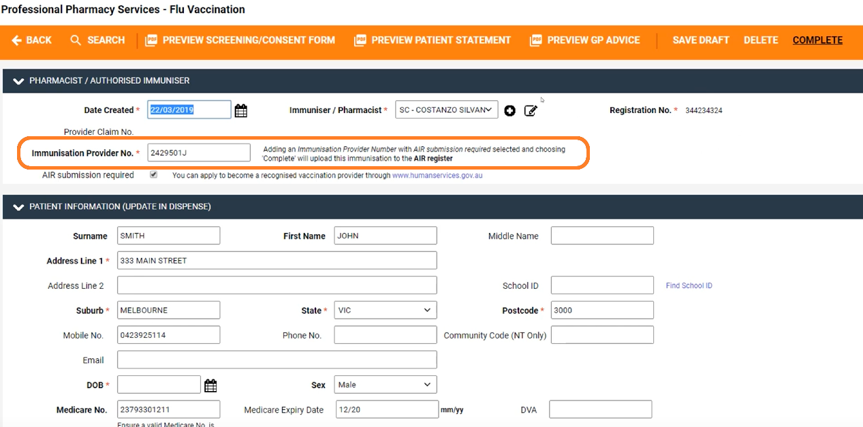Click Find School ID link

(689, 285)
